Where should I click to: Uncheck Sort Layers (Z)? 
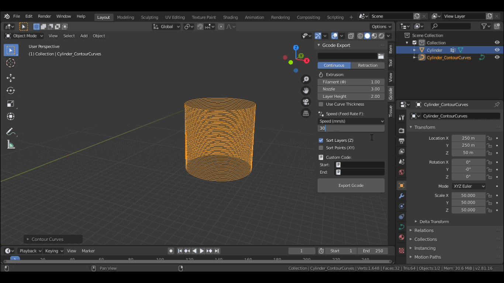321,140
